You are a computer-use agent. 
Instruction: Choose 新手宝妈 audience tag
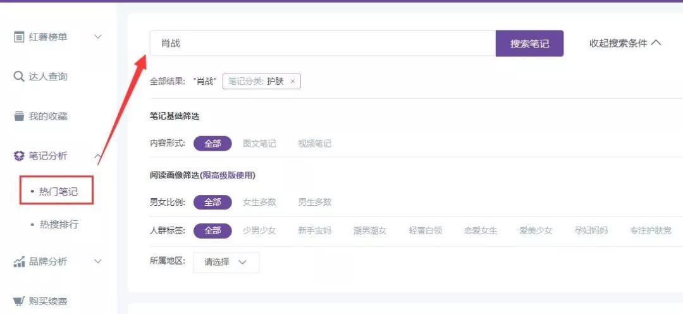pyautogui.click(x=314, y=230)
